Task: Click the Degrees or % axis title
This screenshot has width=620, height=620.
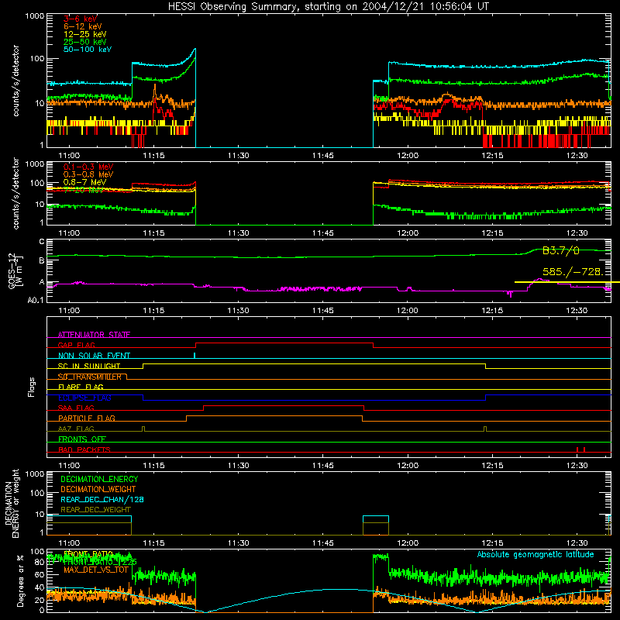Action: point(20,580)
